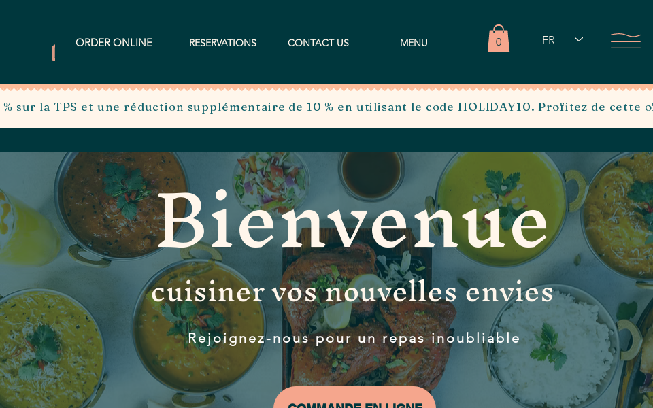This screenshot has width=653, height=408.
Task: Expand the language chevron arrow
Action: click(579, 39)
